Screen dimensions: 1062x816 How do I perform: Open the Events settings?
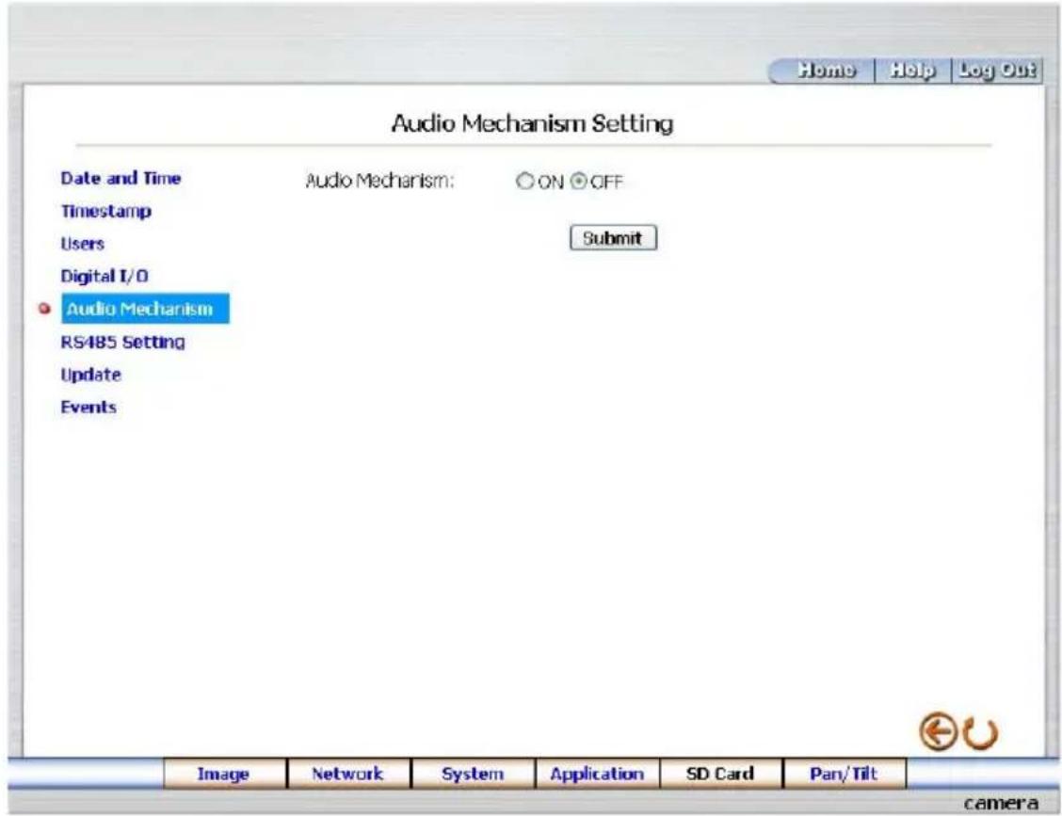pyautogui.click(x=88, y=407)
